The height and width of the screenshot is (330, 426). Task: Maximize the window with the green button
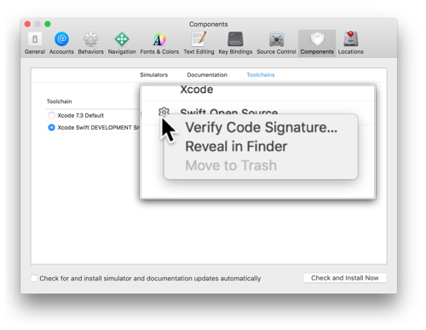[48, 24]
